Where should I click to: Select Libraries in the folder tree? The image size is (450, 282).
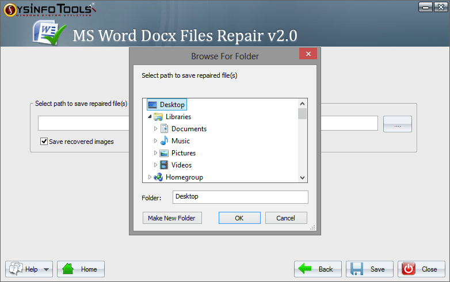pyautogui.click(x=178, y=117)
